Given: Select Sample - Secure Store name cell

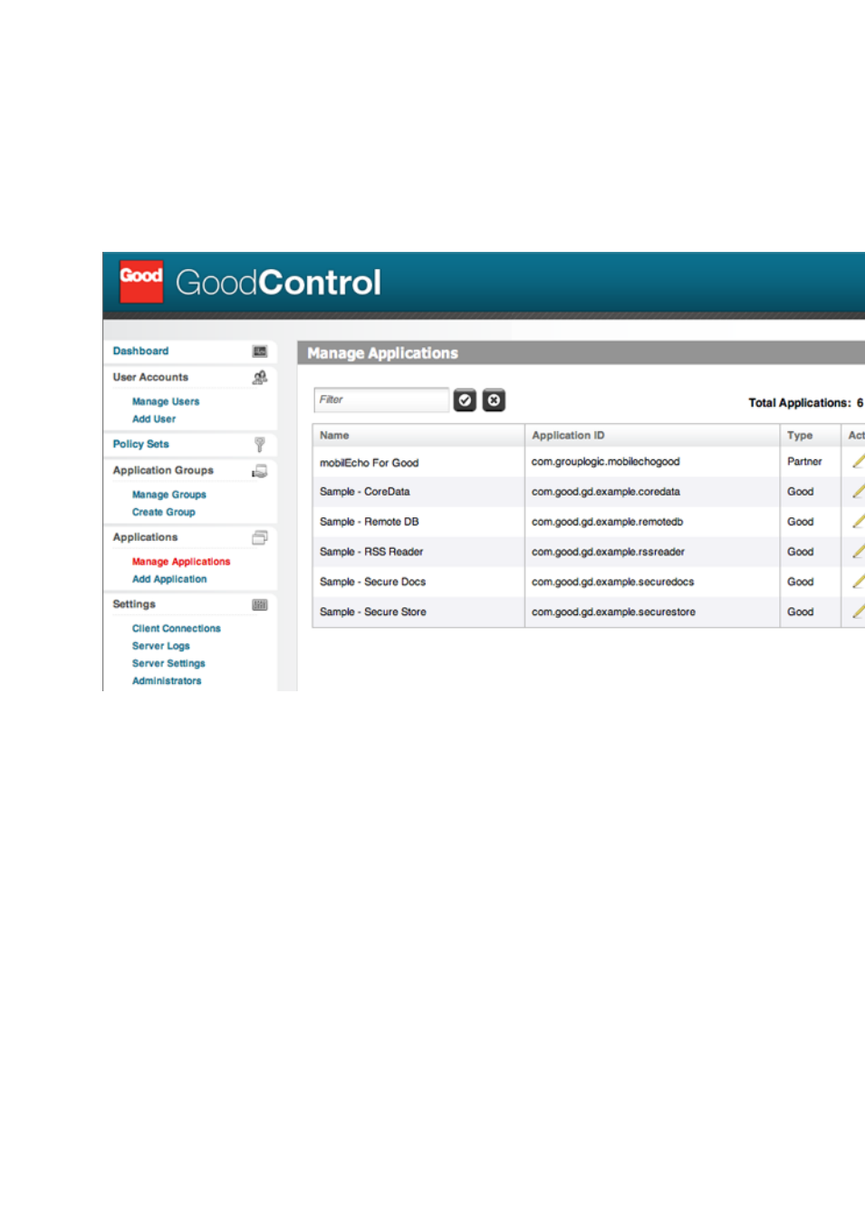Looking at the screenshot, I should coord(373,612).
